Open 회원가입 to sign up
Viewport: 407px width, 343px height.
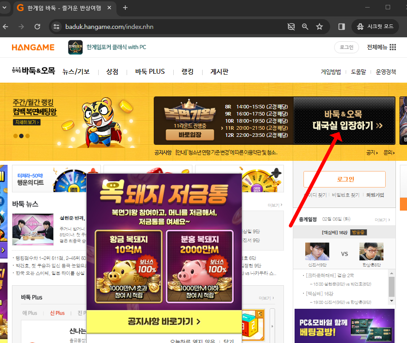point(376,195)
